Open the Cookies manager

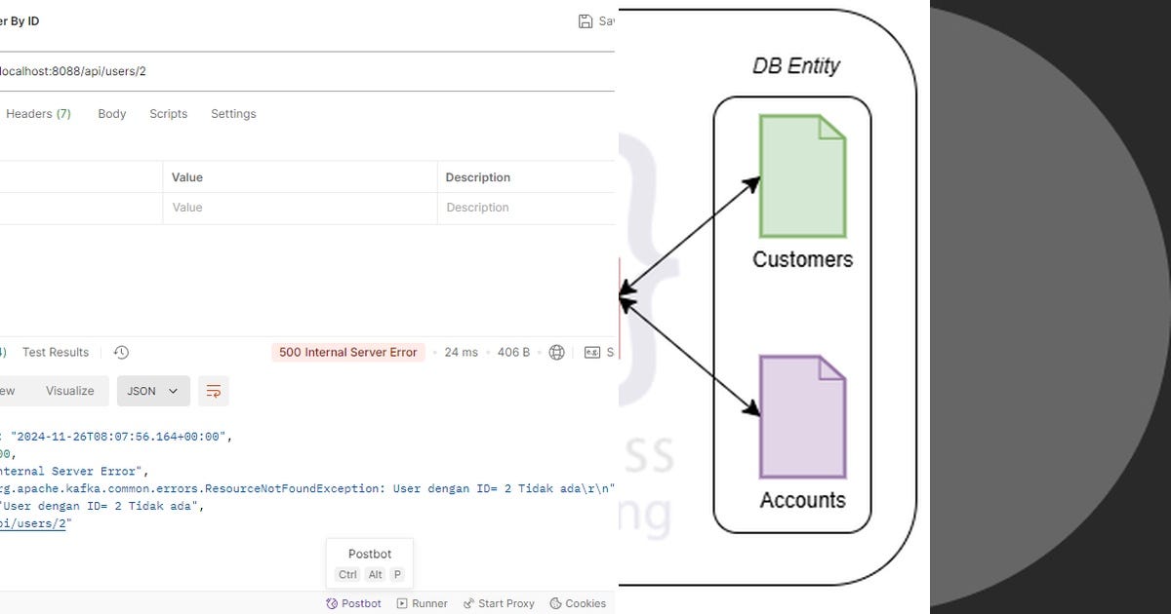pos(578,603)
